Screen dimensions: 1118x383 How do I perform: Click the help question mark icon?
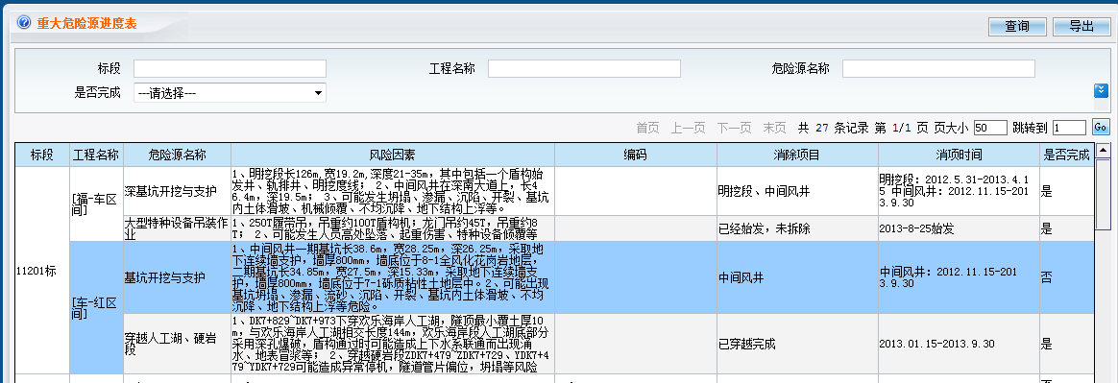coord(23,23)
